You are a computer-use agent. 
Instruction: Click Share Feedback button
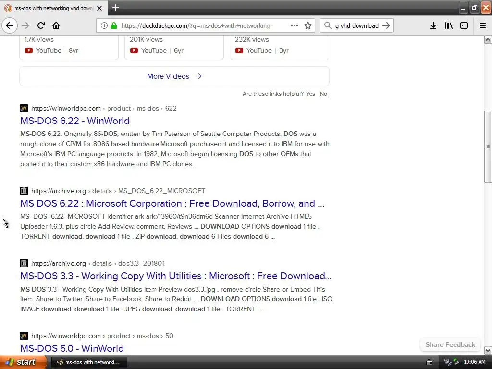pos(450,344)
